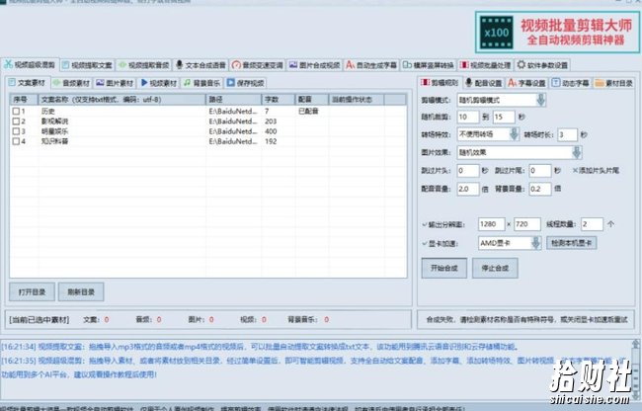Expand the 图片效果 dropdown
Image resolution: width=642 pixels, height=411 pixels.
click(x=576, y=152)
